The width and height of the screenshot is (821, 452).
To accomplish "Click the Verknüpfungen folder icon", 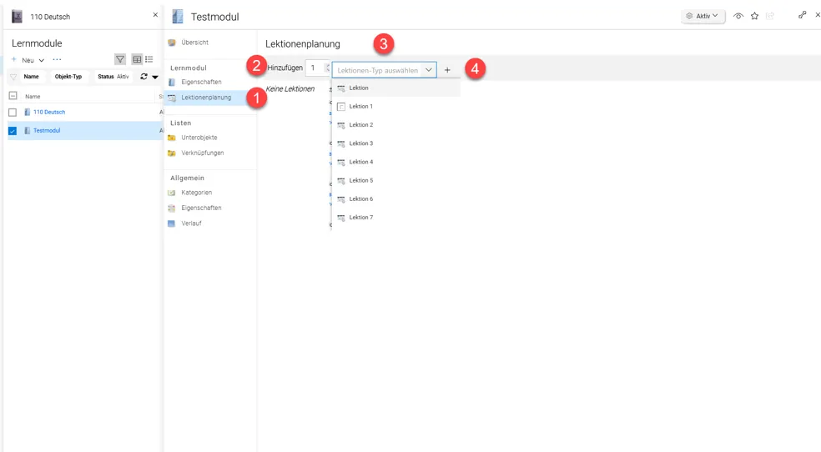I will click(171, 153).
